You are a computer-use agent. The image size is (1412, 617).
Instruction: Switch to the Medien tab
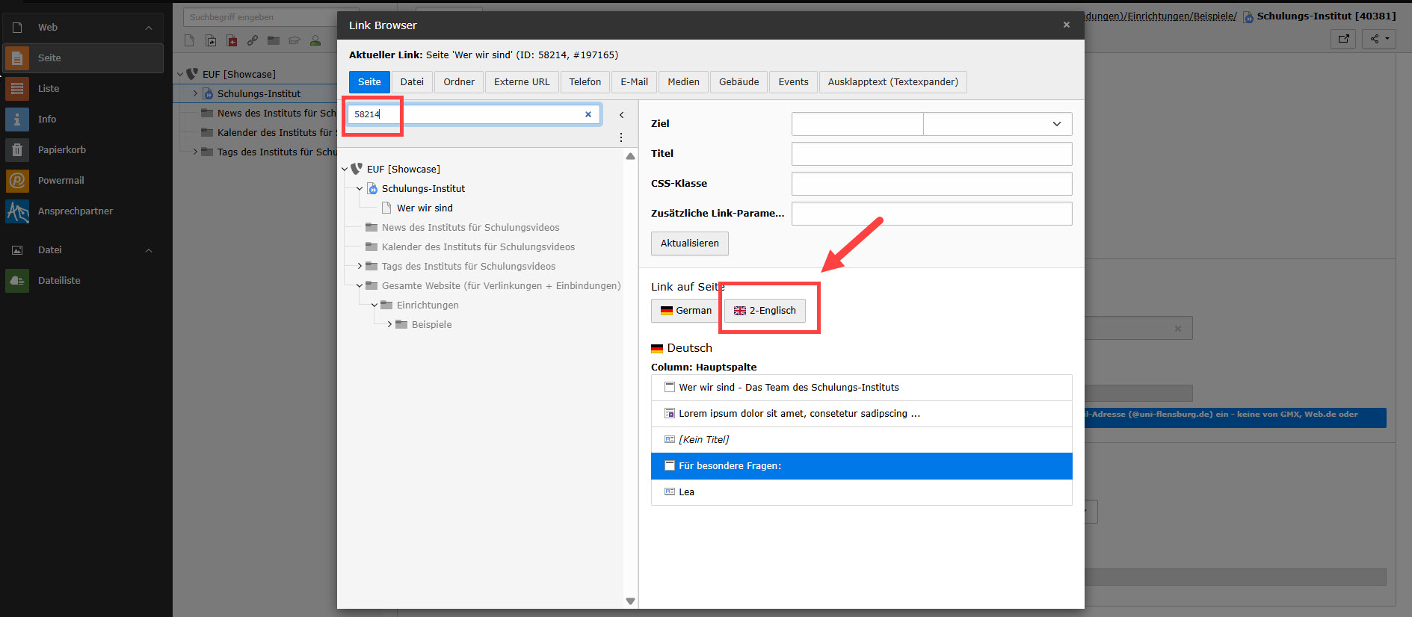point(683,82)
